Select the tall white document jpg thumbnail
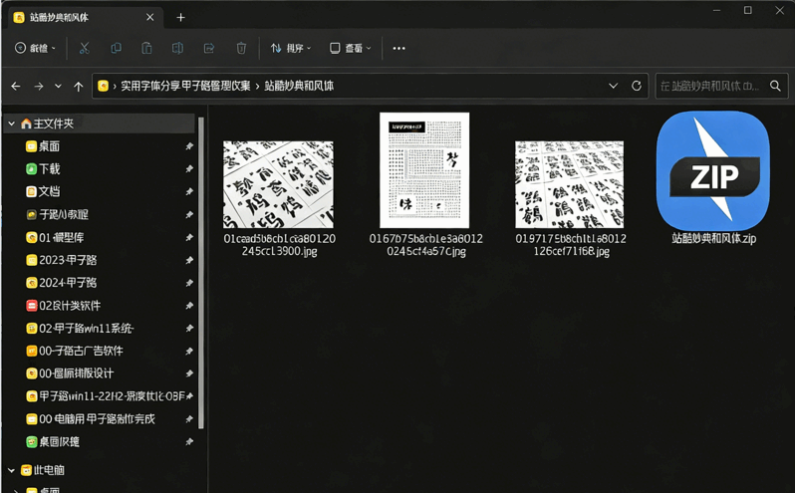 424,170
